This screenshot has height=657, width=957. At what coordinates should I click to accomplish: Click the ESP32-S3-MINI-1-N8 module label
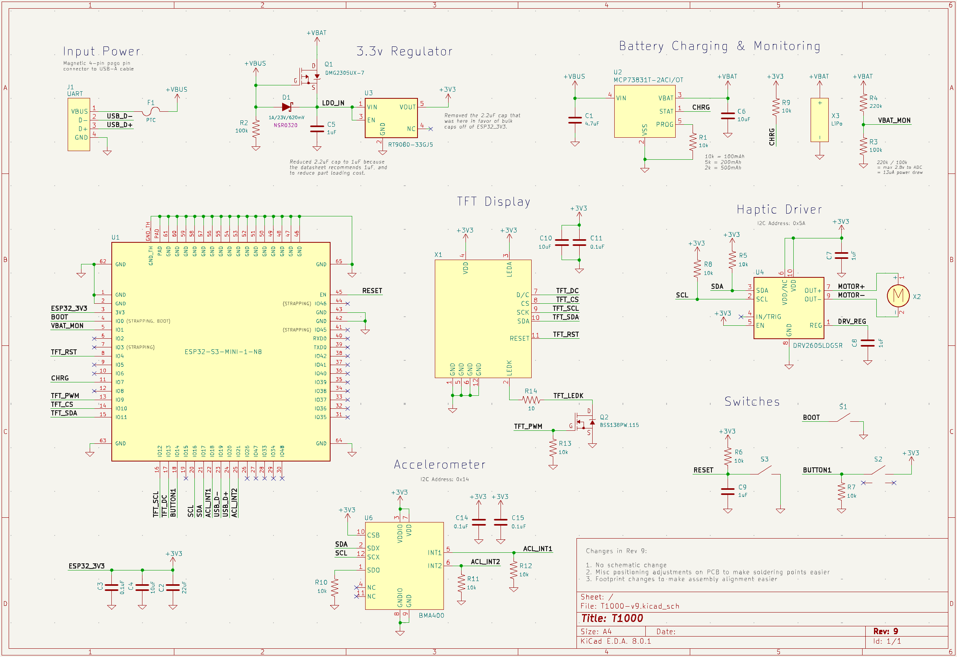click(223, 352)
